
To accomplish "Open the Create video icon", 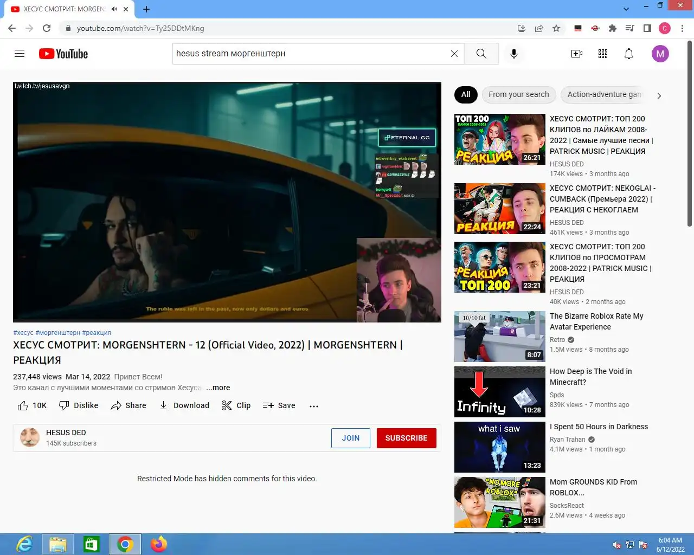I will (577, 54).
